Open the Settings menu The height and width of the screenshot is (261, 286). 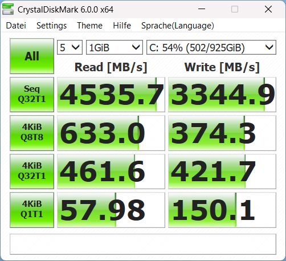point(51,26)
